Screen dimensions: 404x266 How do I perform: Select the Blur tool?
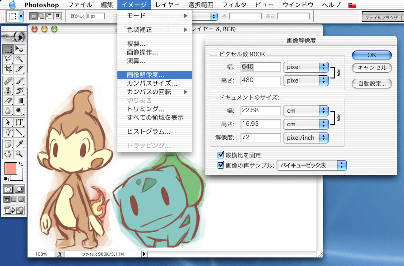click(8, 110)
